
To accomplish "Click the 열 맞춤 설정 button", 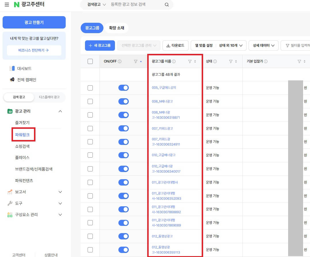I will (x=204, y=46).
